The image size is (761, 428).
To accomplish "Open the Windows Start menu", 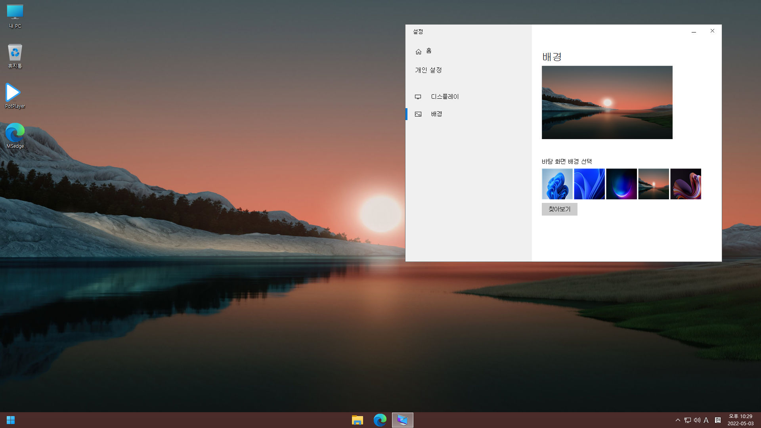I will [x=11, y=420].
